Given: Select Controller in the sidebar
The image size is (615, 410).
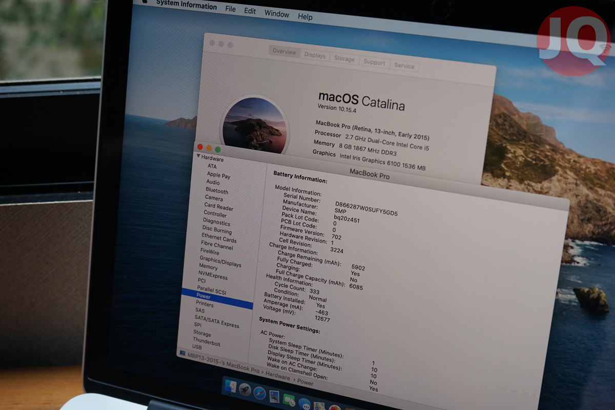Looking at the screenshot, I should [215, 214].
